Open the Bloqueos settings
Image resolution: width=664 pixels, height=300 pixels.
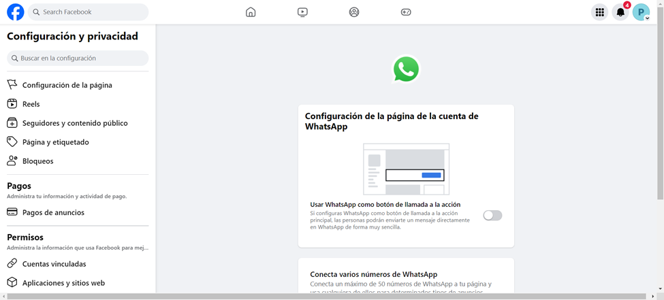pyautogui.click(x=78, y=161)
